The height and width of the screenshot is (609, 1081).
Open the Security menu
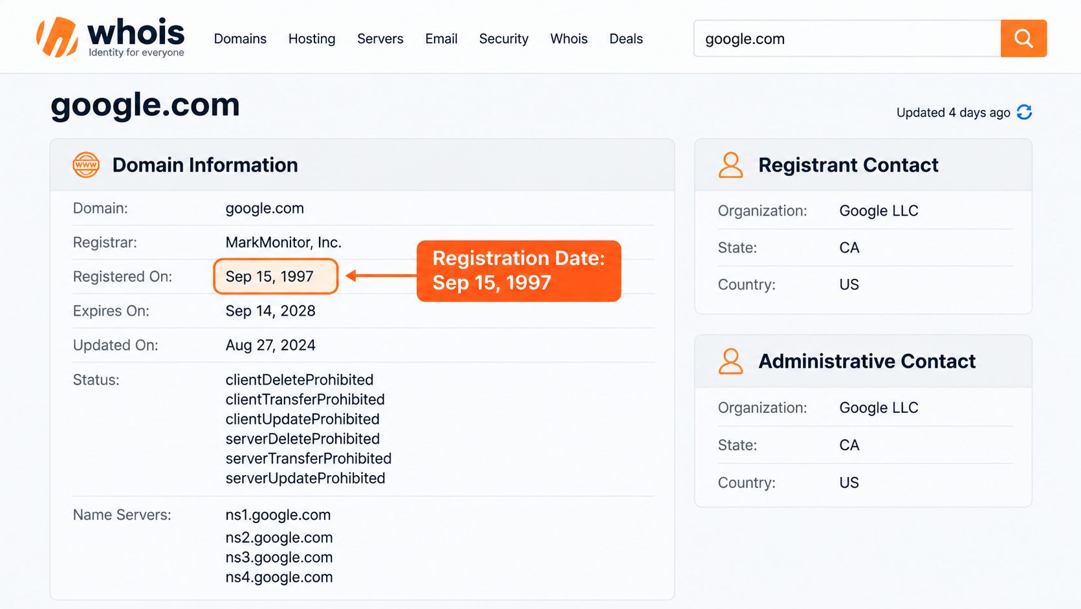pos(504,39)
